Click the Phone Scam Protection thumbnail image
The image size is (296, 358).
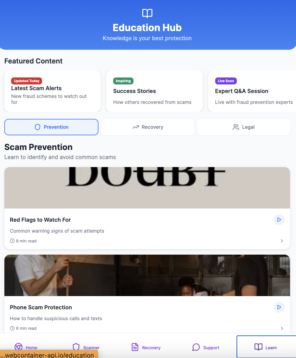147,275
